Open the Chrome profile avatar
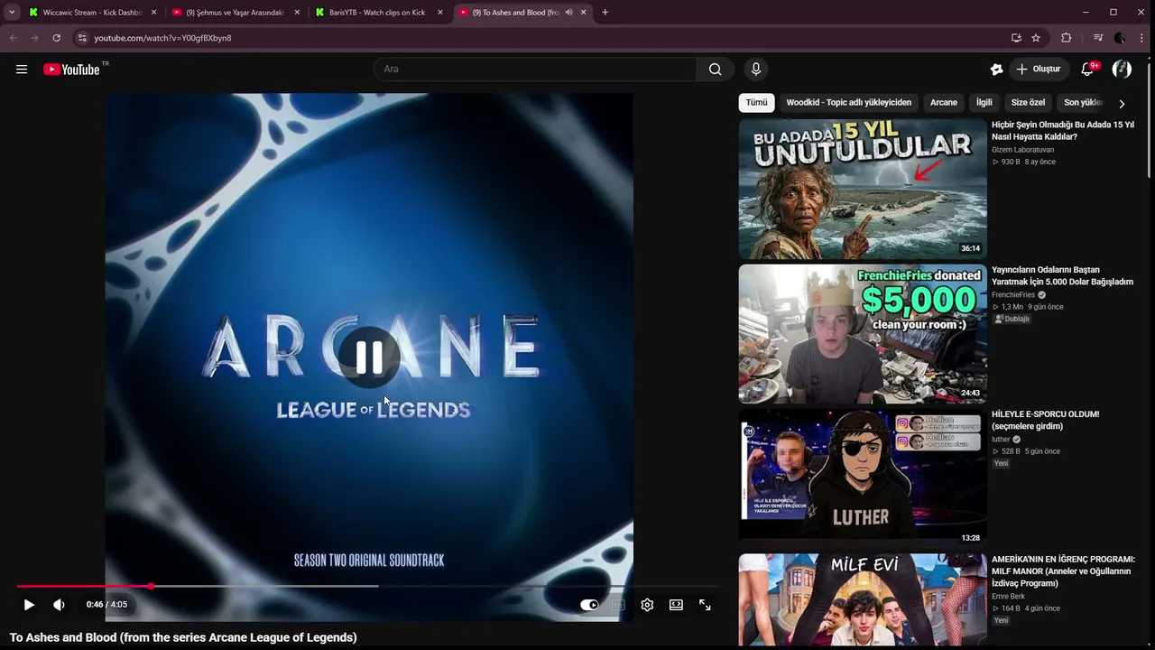 pyautogui.click(x=1120, y=38)
